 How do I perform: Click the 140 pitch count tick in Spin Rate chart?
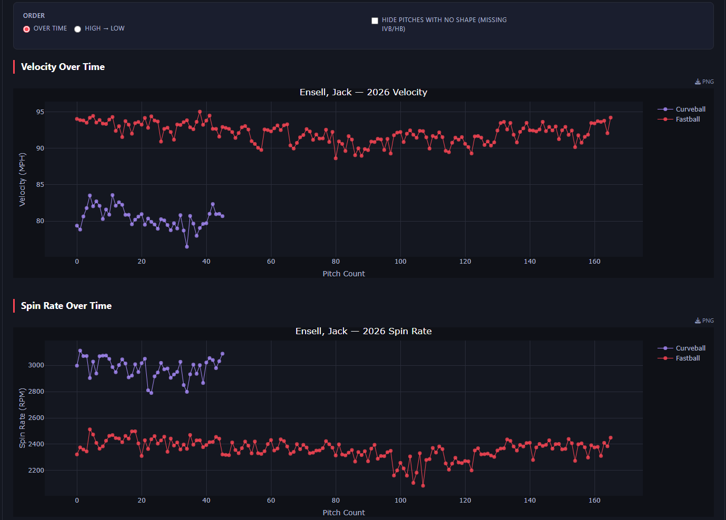(x=530, y=501)
